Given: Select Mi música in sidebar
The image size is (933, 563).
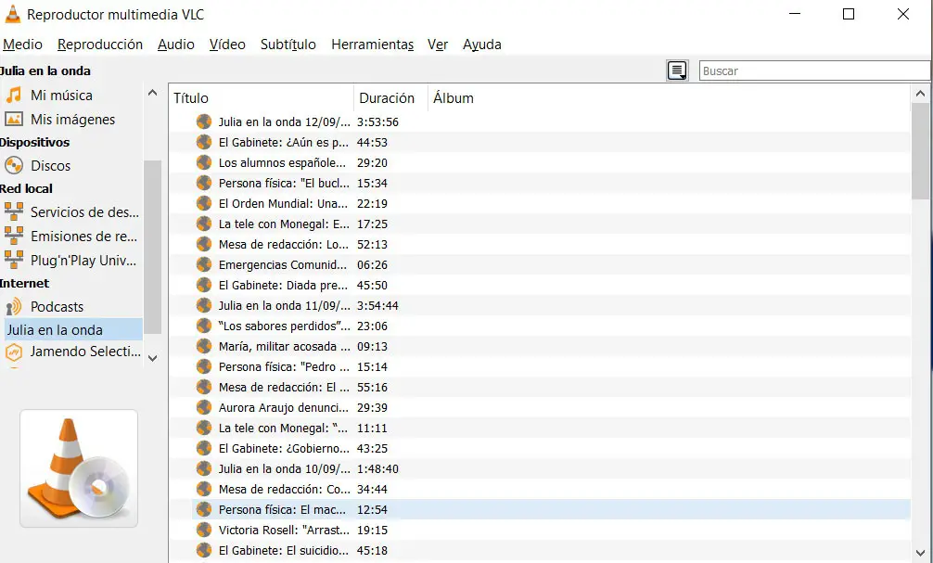Looking at the screenshot, I should 61,96.
